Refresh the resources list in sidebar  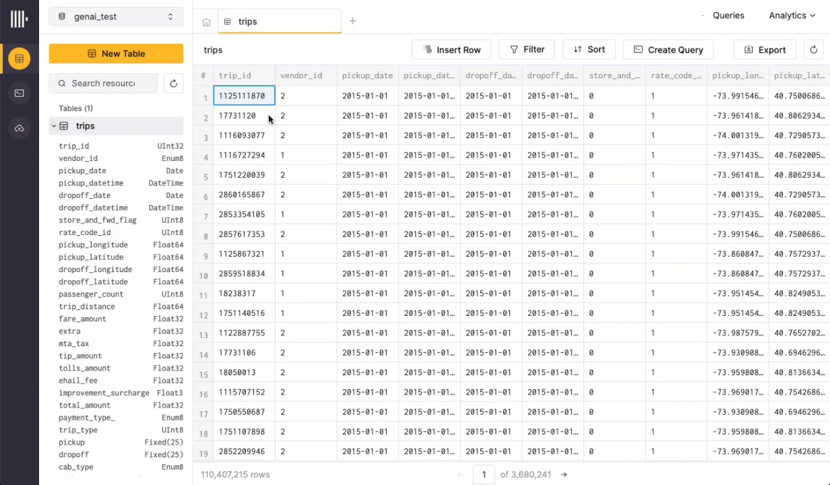click(173, 84)
